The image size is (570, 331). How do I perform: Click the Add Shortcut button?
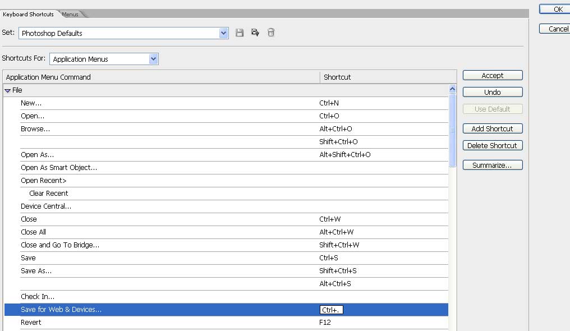[x=492, y=128]
